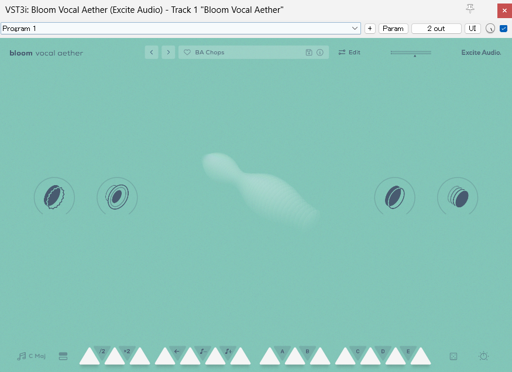
Task: Click the 2 out routing button
Action: tap(437, 29)
